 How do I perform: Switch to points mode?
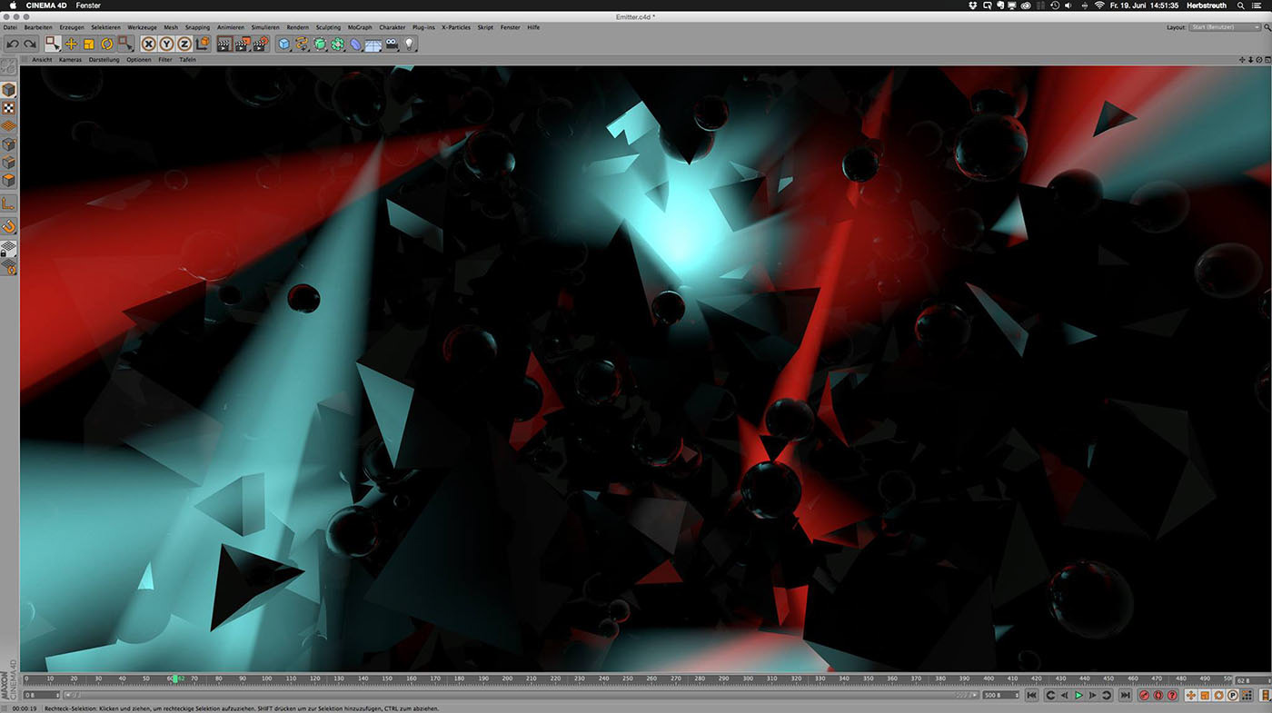[x=9, y=145]
